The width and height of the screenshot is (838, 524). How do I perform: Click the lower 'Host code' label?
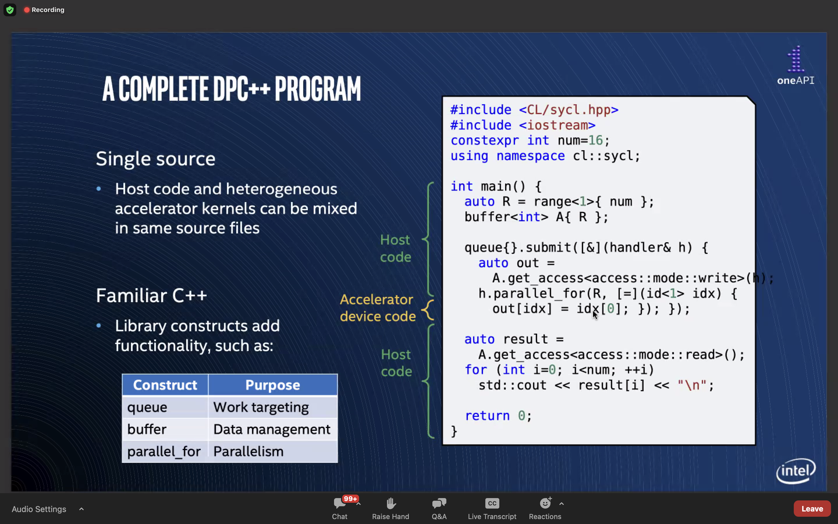396,363
